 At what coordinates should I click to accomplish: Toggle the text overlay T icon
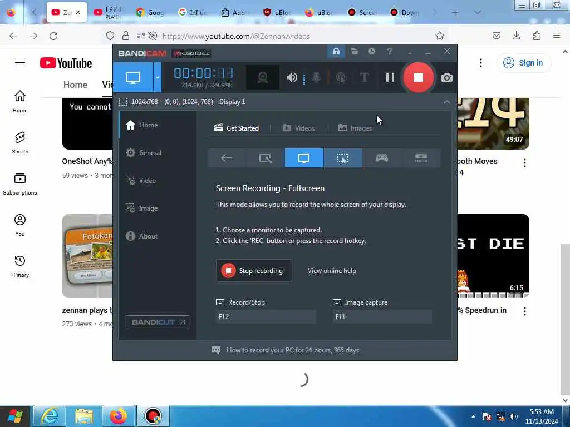point(365,77)
